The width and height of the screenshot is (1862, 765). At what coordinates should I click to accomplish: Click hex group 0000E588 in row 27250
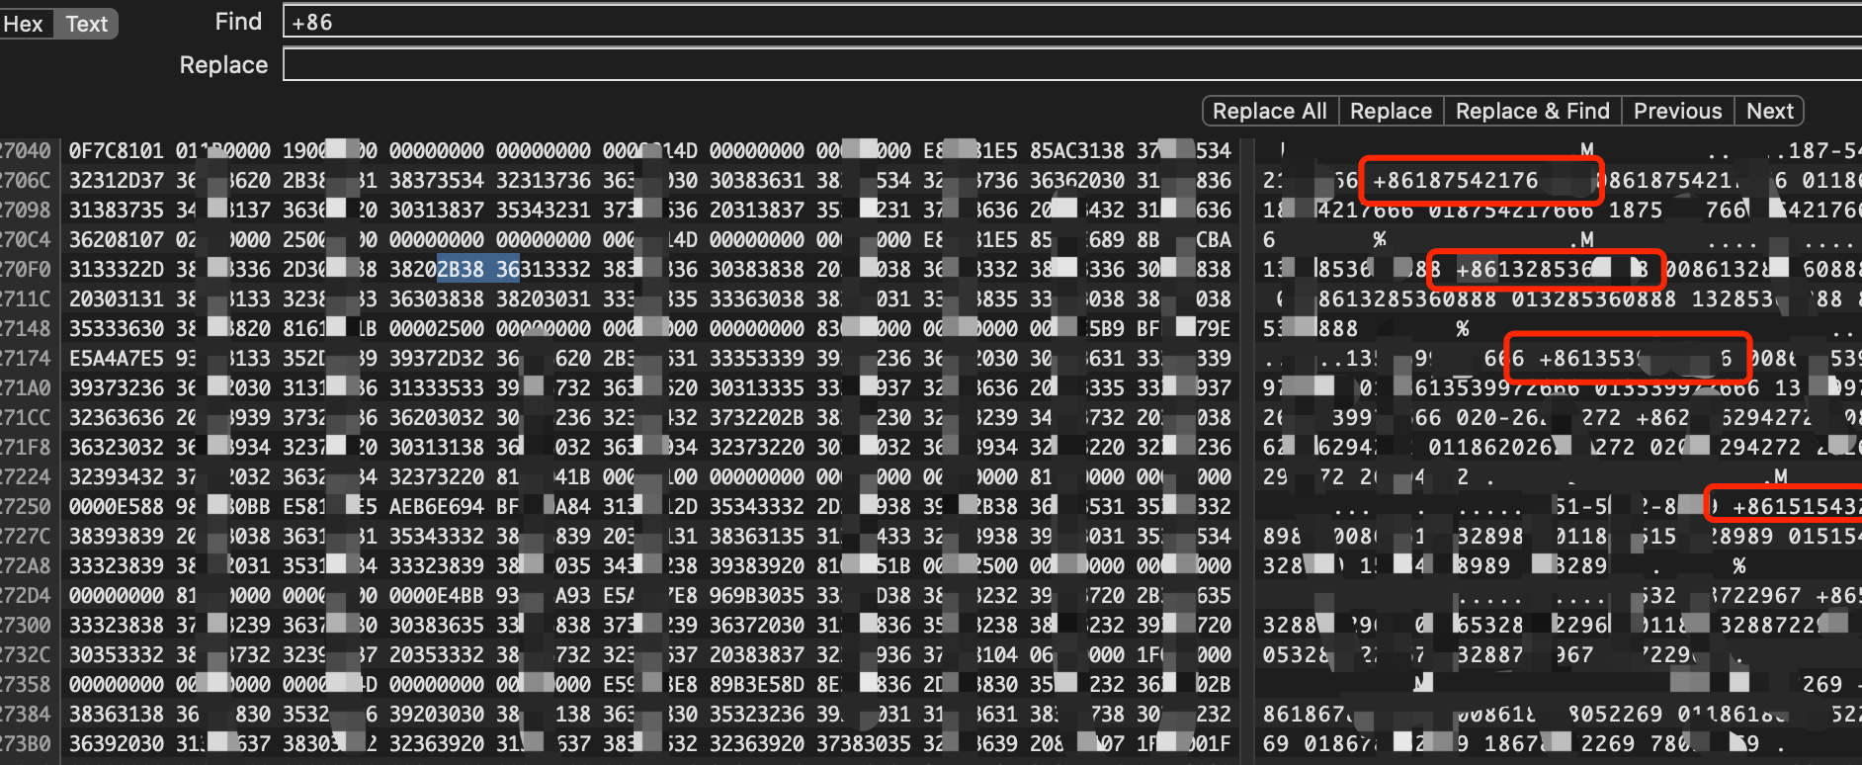pyautogui.click(x=116, y=506)
